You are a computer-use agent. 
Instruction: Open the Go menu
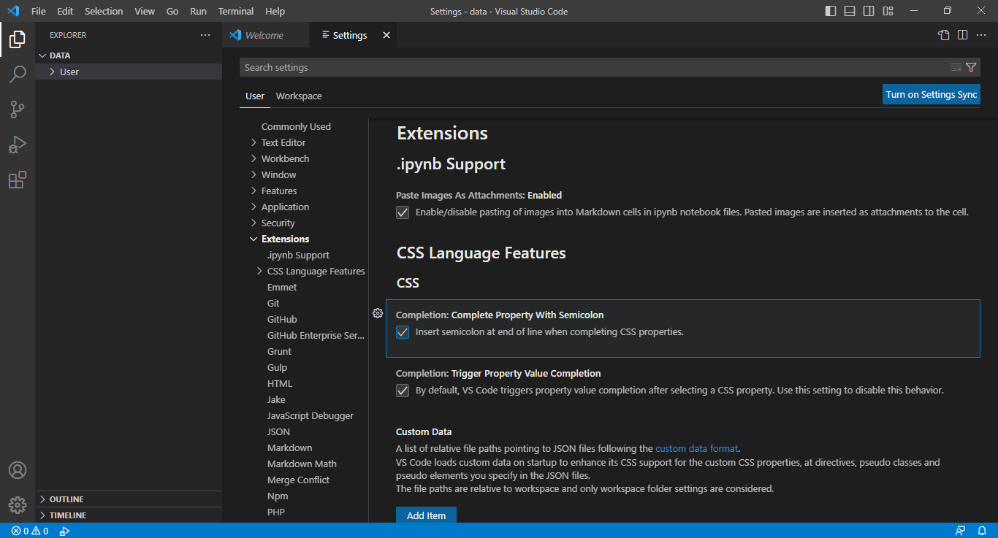(x=172, y=11)
